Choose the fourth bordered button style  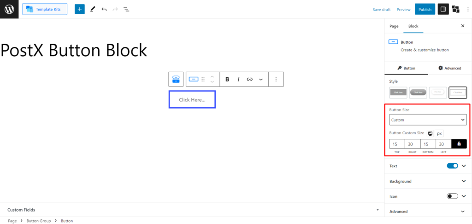click(458, 92)
